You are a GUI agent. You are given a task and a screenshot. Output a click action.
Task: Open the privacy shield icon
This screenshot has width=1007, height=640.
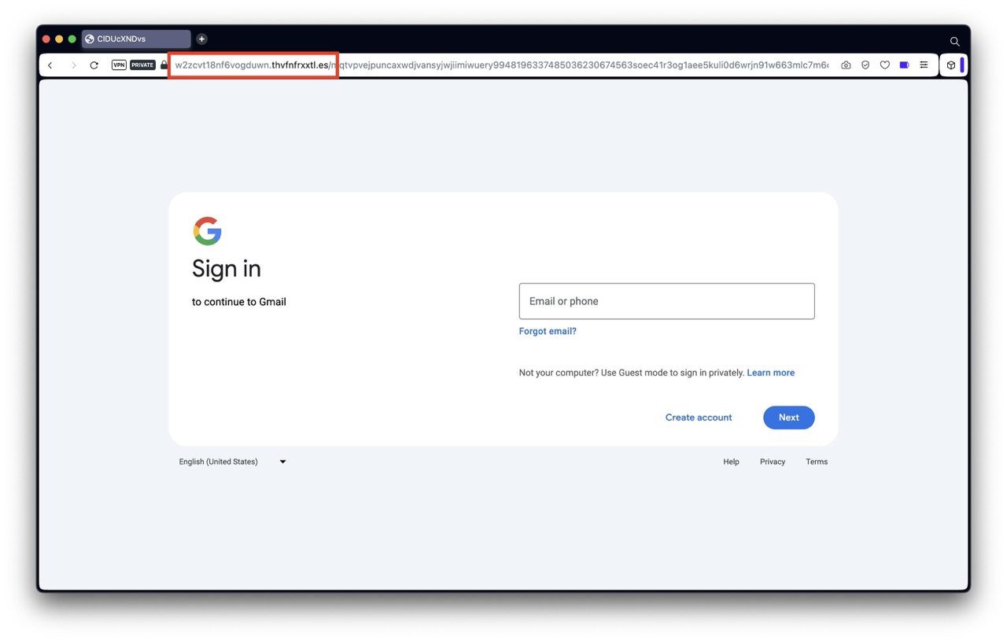click(x=865, y=65)
